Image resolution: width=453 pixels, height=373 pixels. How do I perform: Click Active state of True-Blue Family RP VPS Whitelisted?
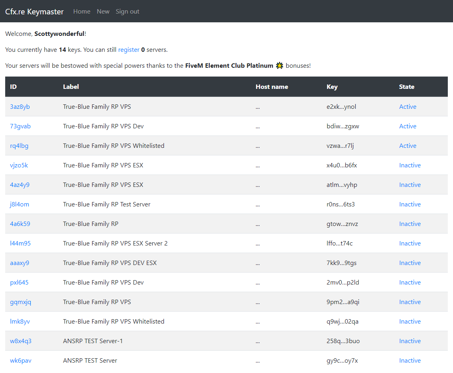click(x=408, y=145)
